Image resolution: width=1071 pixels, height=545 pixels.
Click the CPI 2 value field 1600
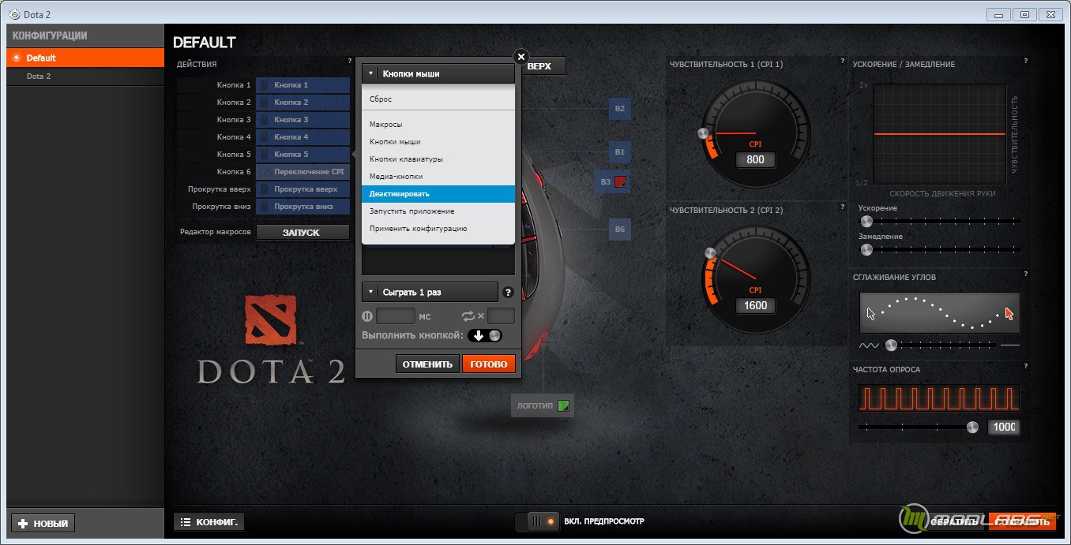(x=756, y=305)
